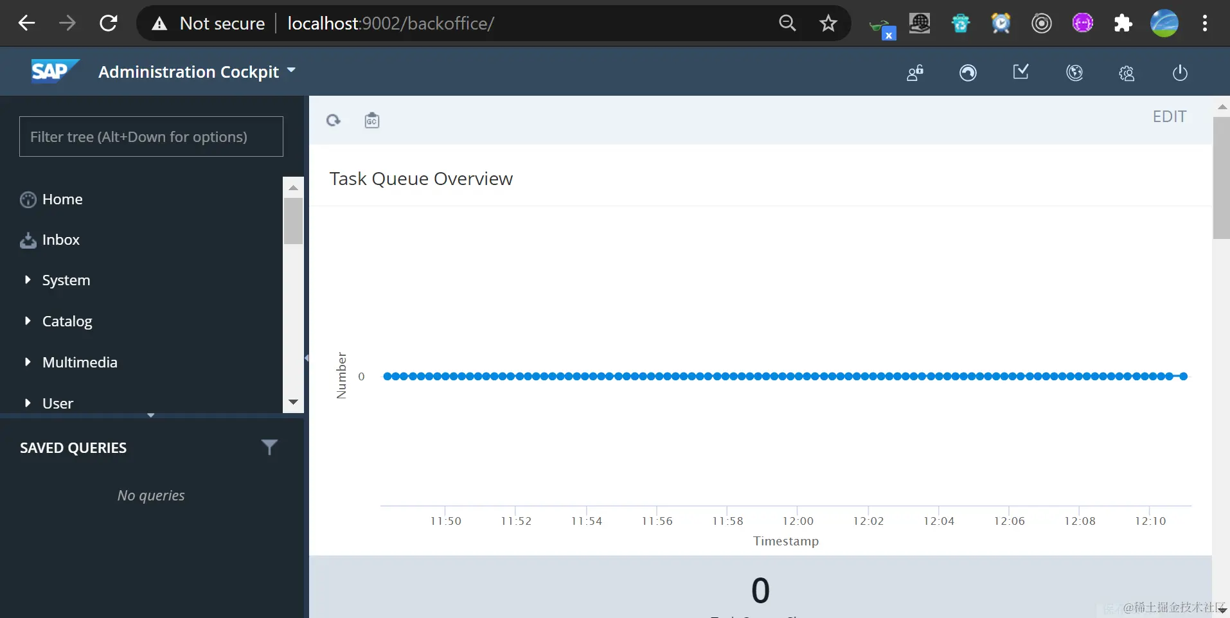Screen dimensions: 1230x618
Task: Click the globe-in-hand extension icon
Action: point(920,24)
